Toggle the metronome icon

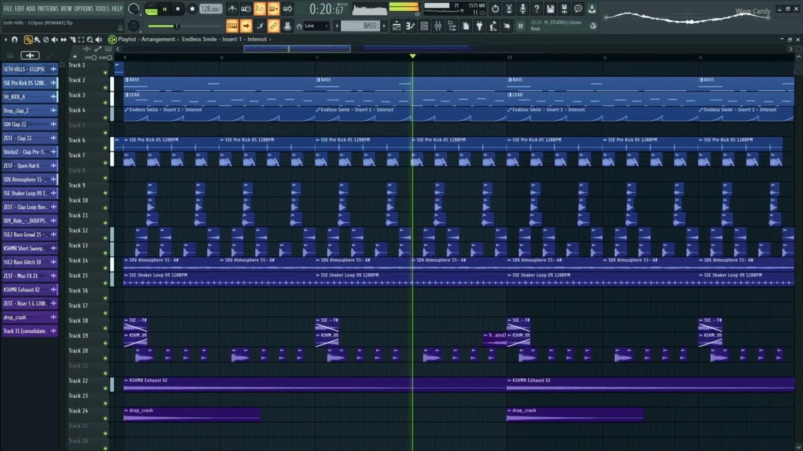[x=232, y=9]
